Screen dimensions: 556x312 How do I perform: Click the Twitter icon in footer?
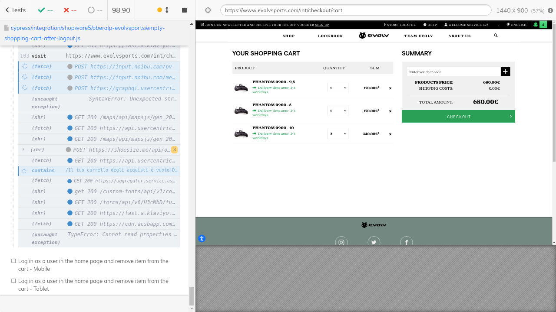[374, 242]
